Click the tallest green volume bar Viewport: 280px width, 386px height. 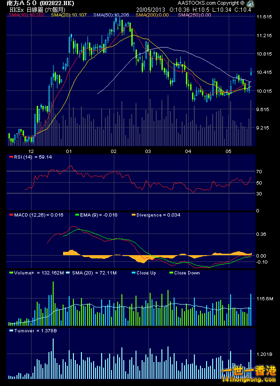click(53, 304)
